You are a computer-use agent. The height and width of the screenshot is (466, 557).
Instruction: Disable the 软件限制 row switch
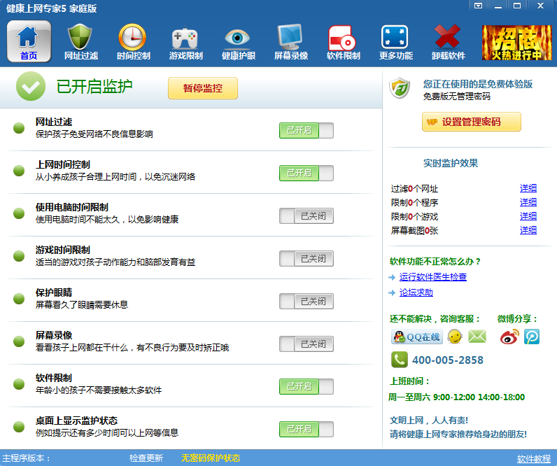point(306,386)
